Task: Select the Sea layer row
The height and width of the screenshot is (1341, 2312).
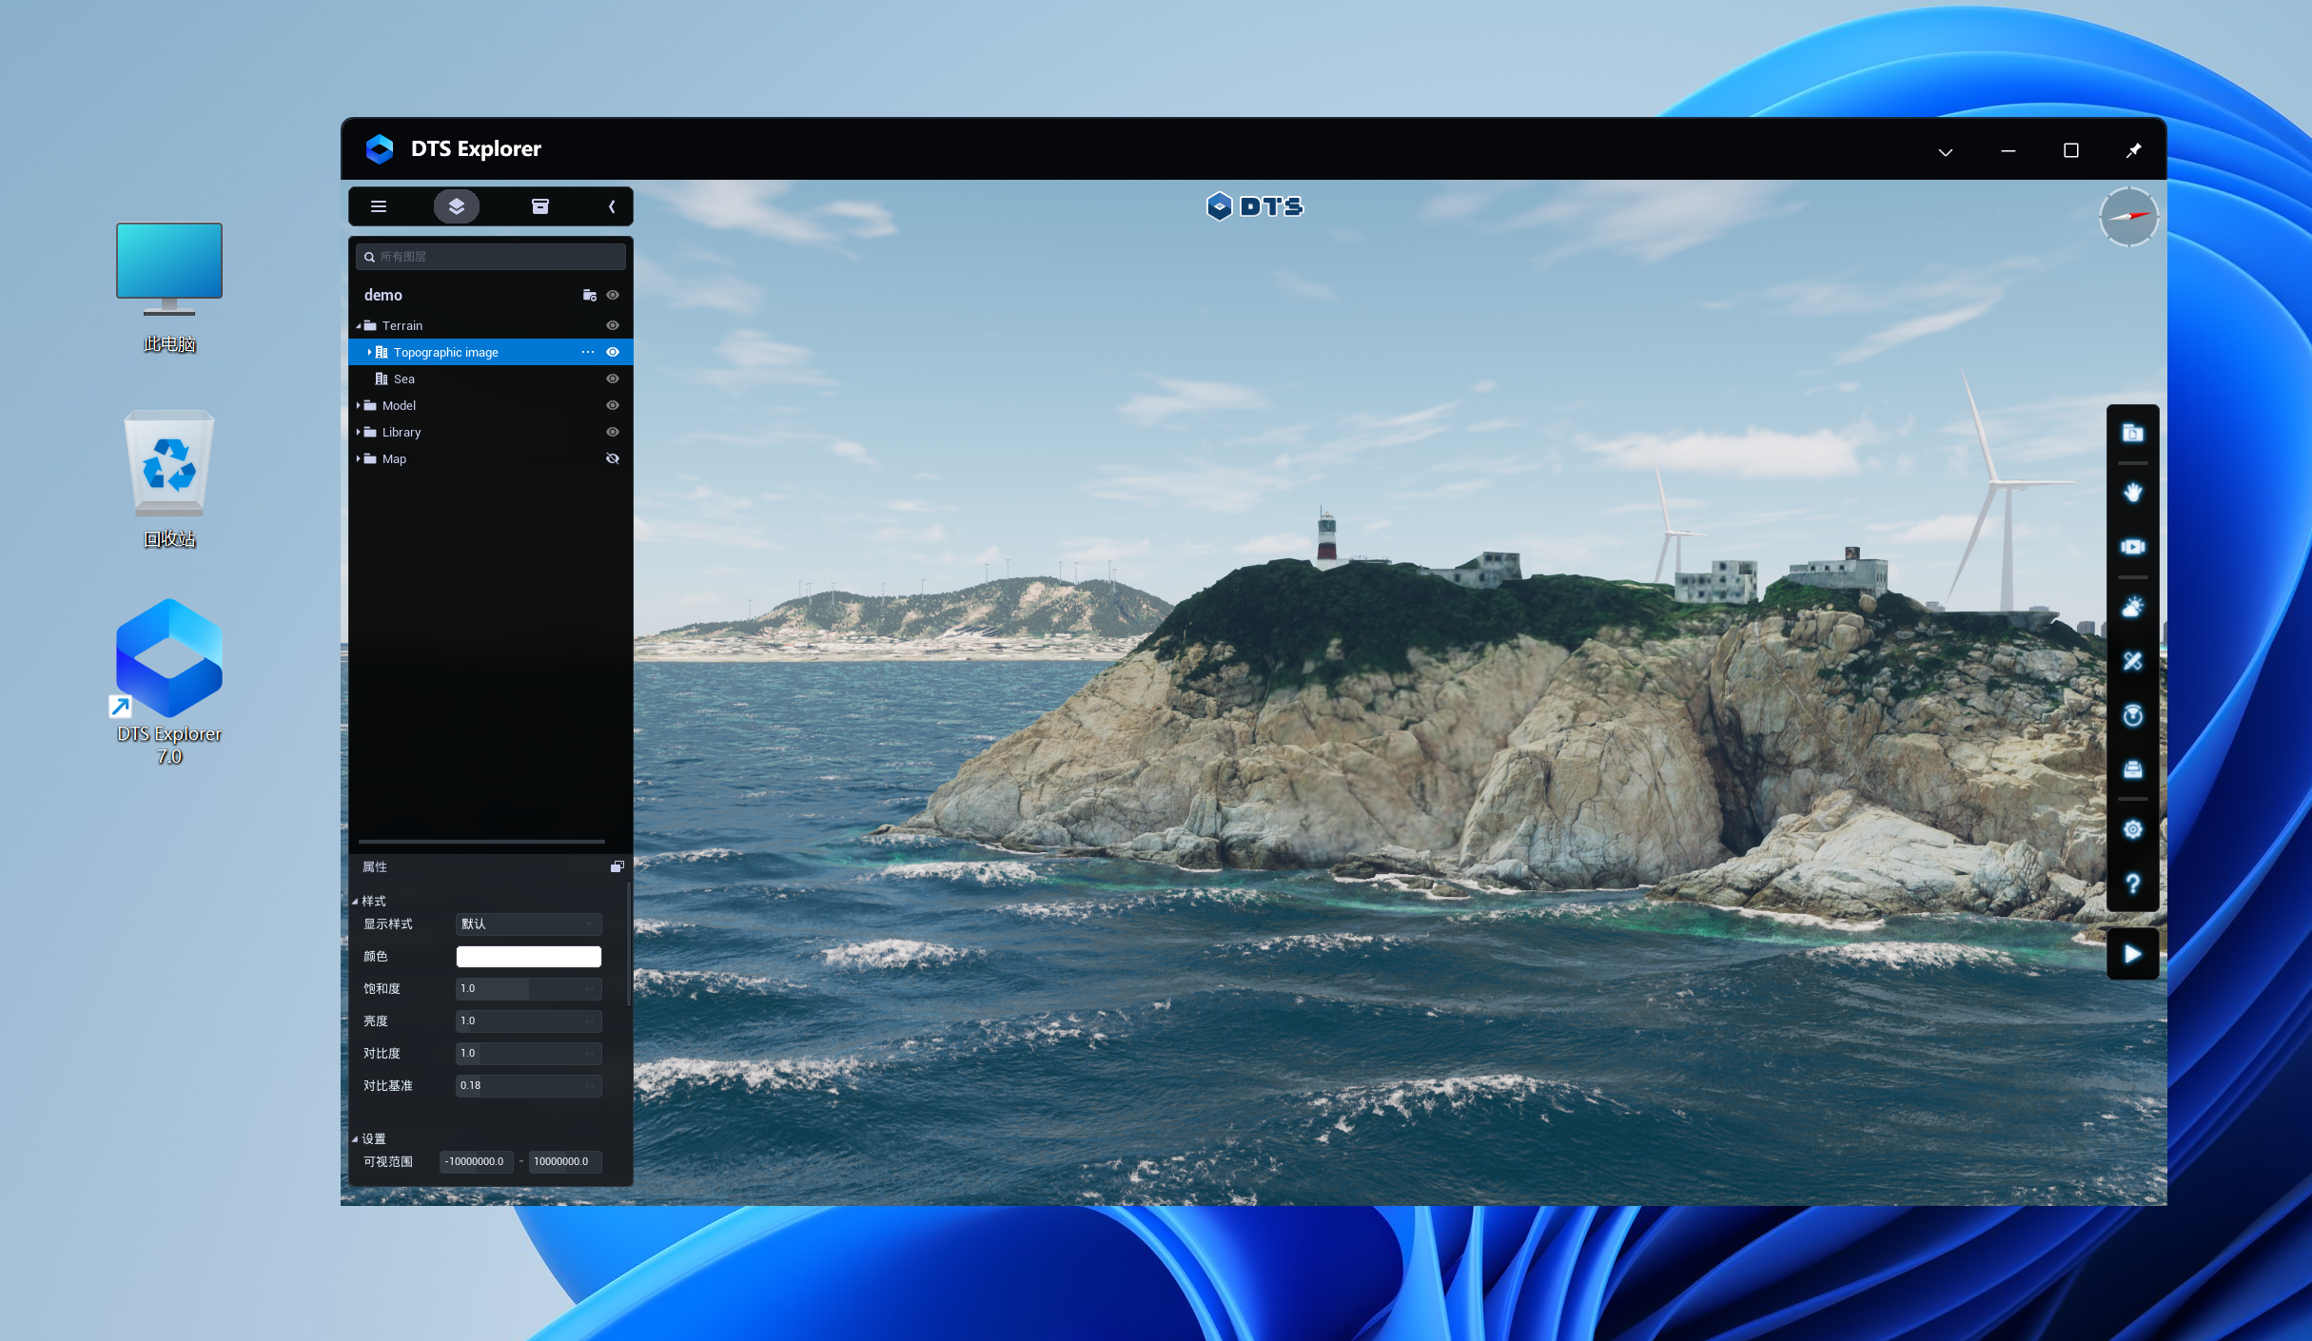Action: 491,379
